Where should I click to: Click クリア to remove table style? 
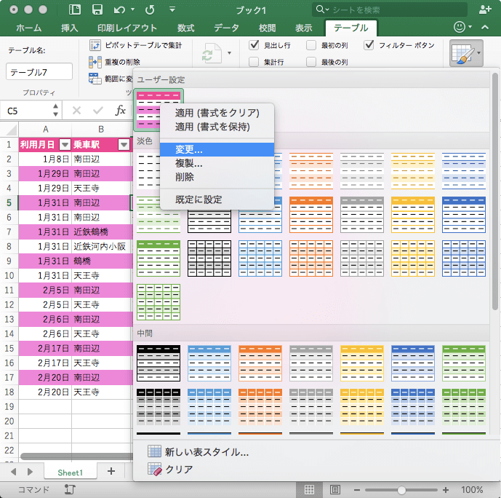click(x=179, y=470)
